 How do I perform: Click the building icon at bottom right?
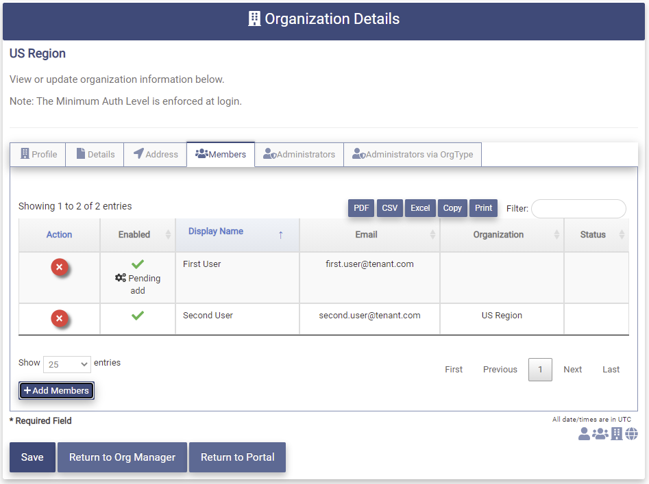click(617, 433)
